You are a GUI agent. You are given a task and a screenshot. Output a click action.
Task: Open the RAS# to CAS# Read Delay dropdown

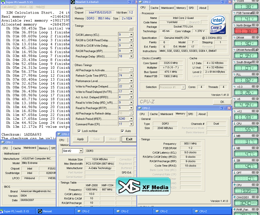tap(131, 40)
